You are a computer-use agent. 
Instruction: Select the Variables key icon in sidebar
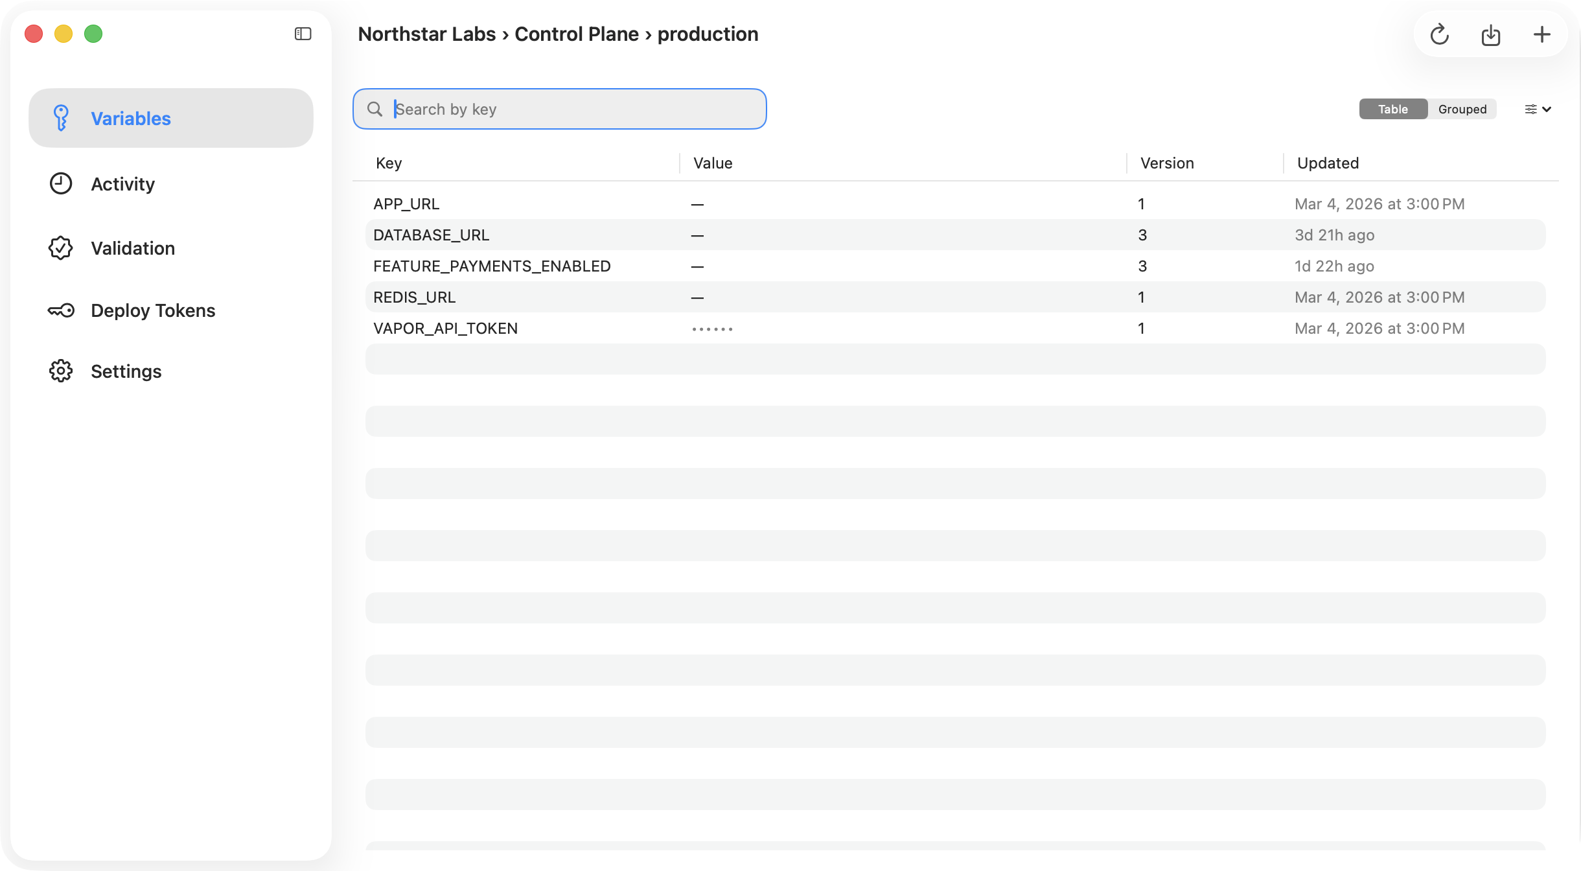pos(60,117)
